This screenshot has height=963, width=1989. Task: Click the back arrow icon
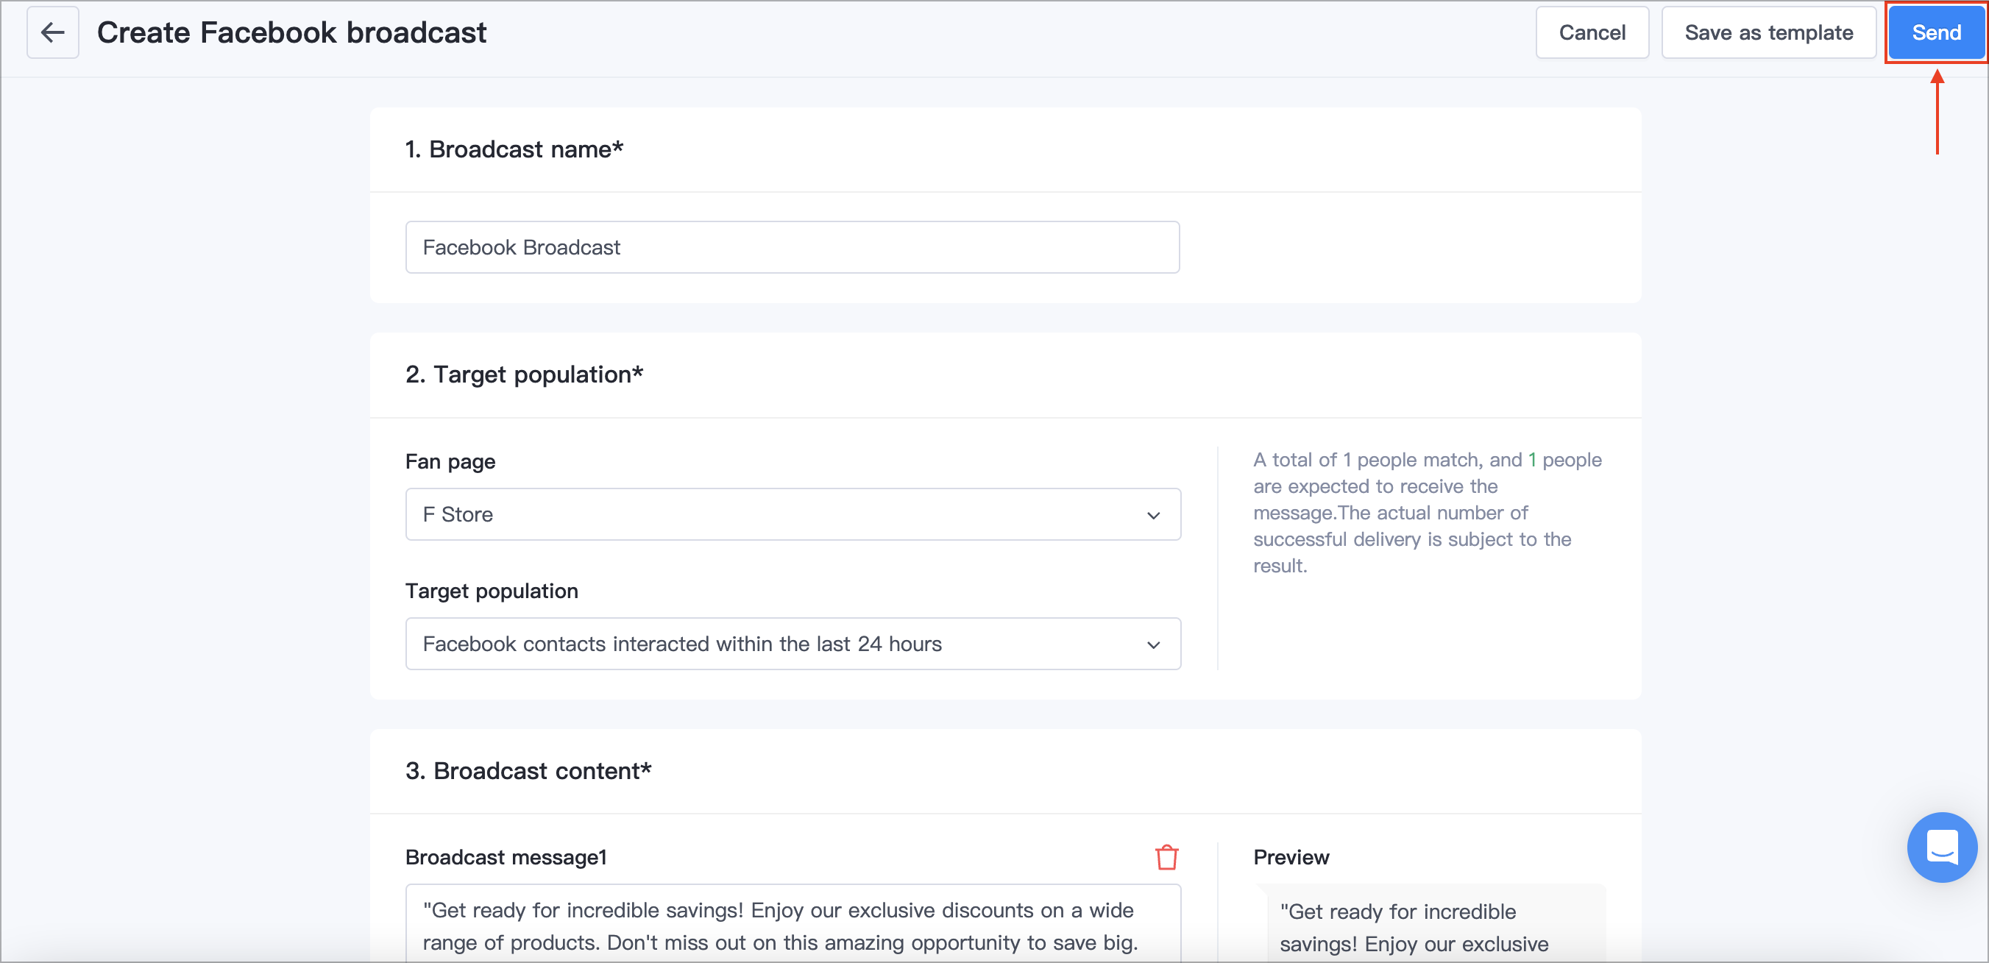(x=52, y=32)
